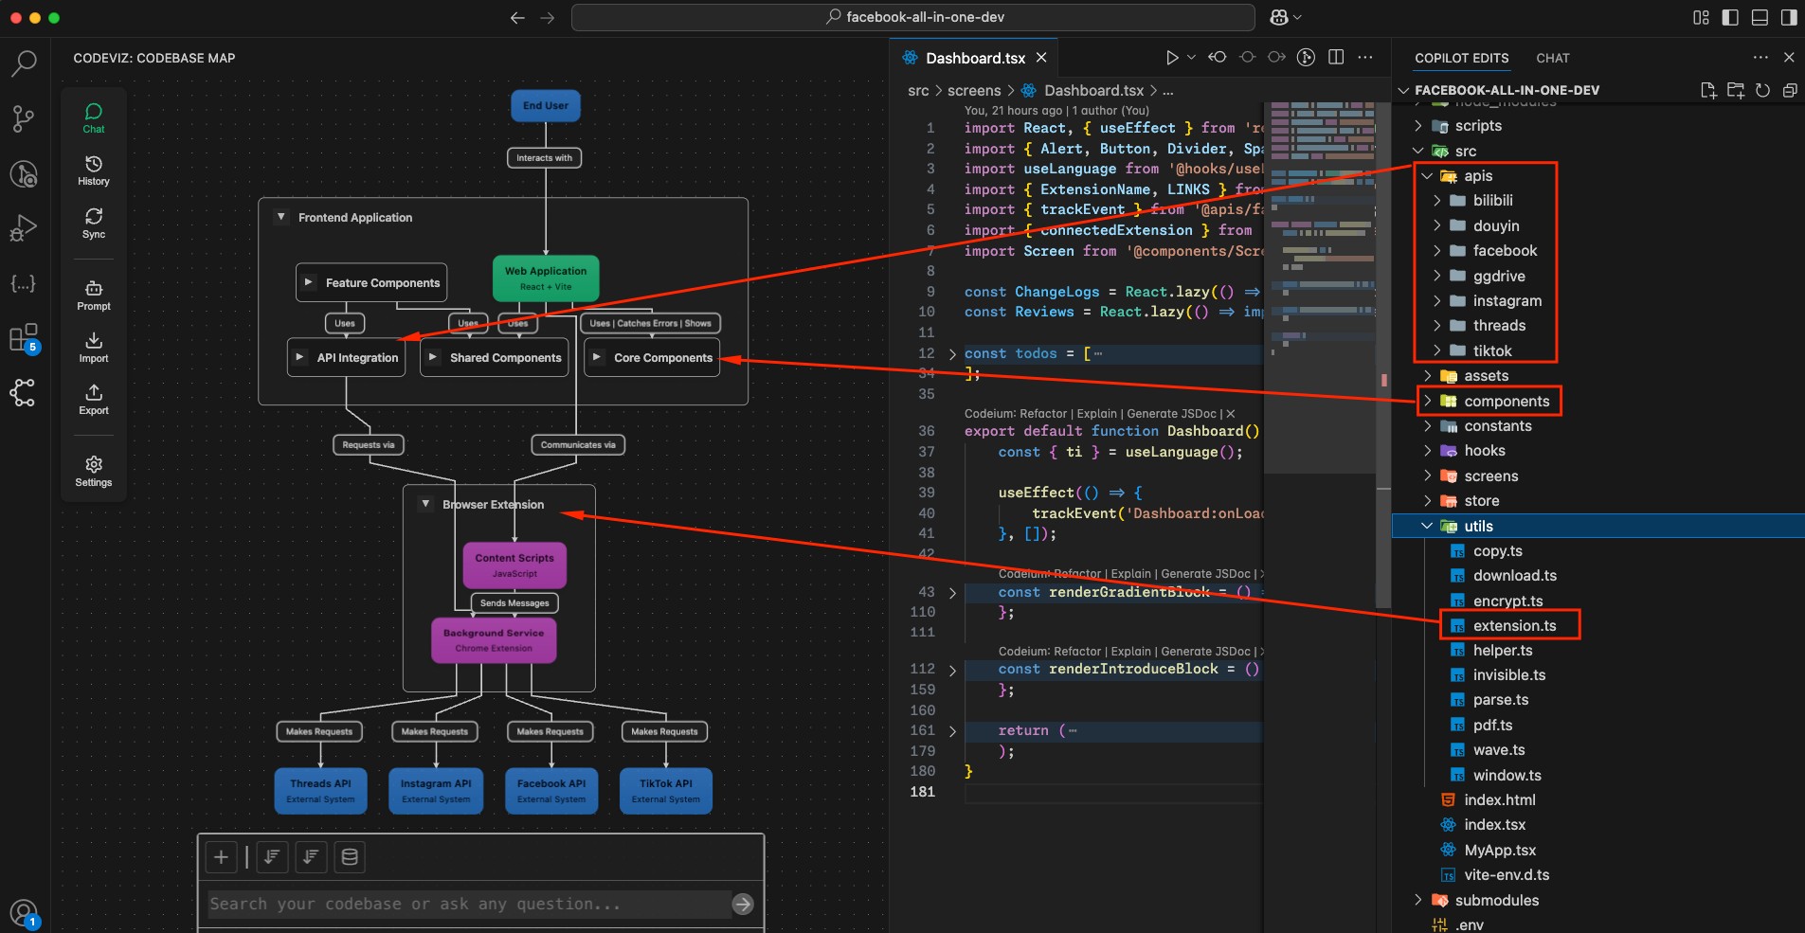Refresh the file explorer
This screenshot has height=933, width=1805.
[x=1762, y=90]
